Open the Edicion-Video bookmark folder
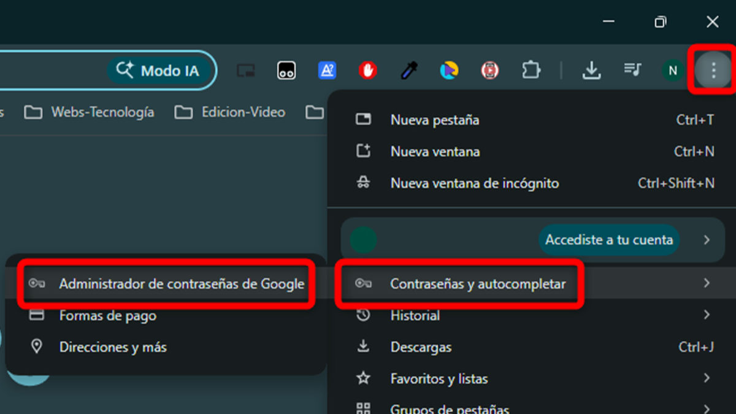 230,112
